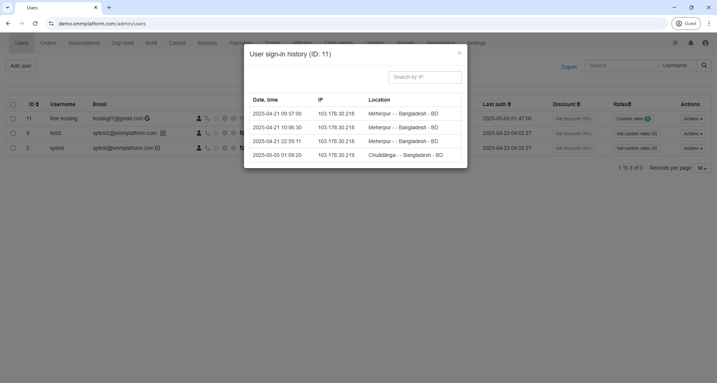Click the WhatsApp icon for free hosting
717x383 pixels.
pos(216,118)
